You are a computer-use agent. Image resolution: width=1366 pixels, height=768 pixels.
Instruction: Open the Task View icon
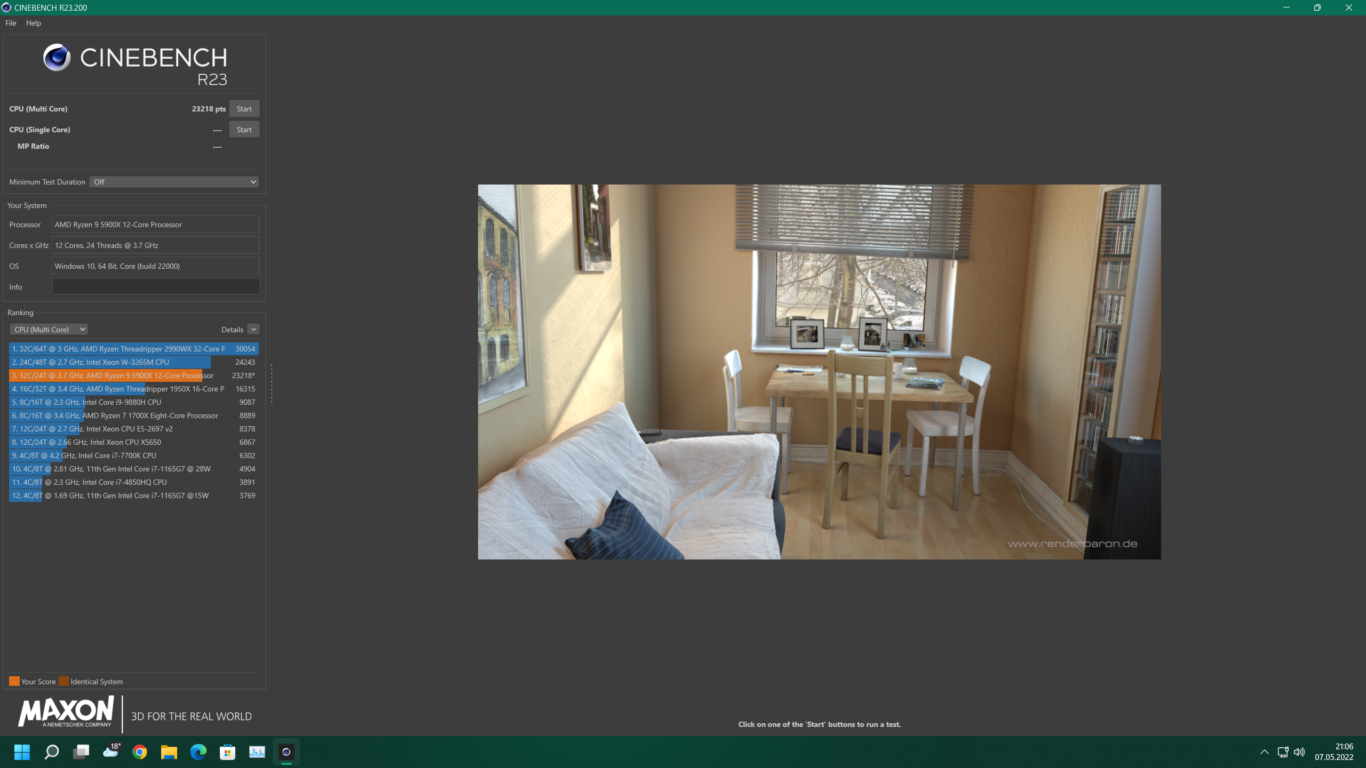(x=81, y=752)
